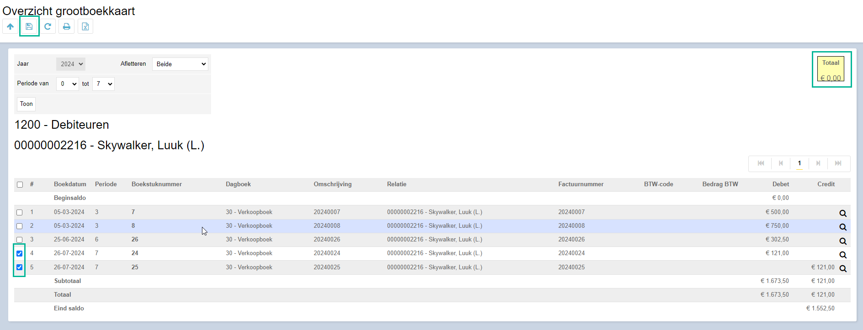Export to Excel via spreadsheet icon
Screen dimensions: 863x330
(85, 26)
